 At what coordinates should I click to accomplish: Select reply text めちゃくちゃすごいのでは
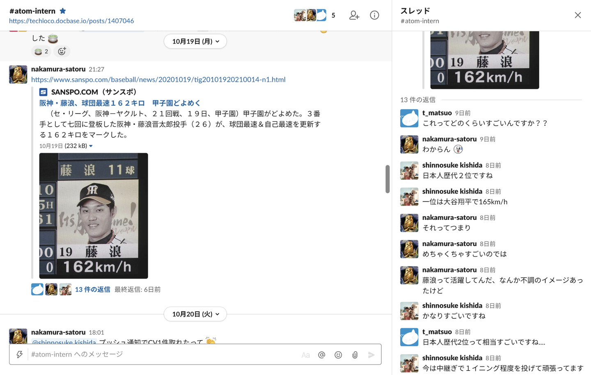[x=465, y=254]
